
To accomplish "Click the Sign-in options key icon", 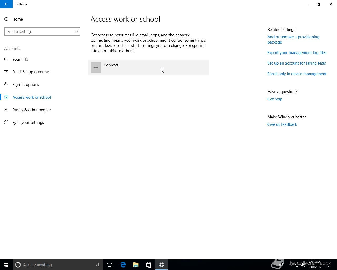I will pos(6,84).
